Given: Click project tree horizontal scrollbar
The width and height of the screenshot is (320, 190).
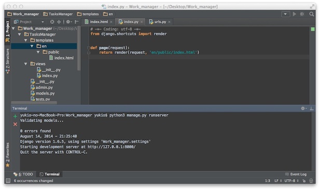Looking at the screenshot, I should point(34,103).
